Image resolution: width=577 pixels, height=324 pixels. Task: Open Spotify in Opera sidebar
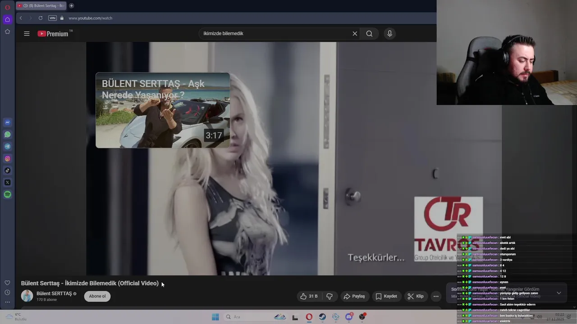pos(7,194)
